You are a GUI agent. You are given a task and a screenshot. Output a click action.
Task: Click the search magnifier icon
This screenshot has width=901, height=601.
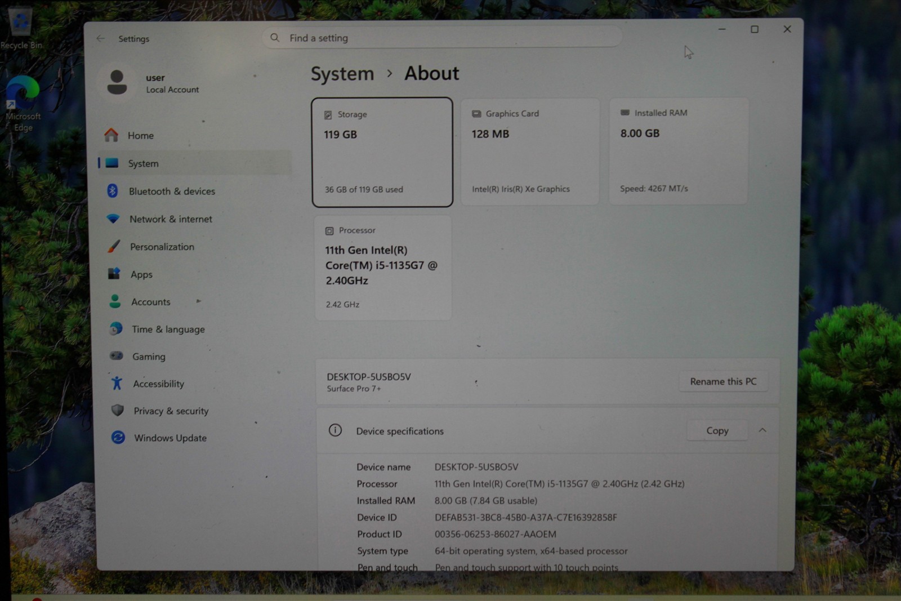(275, 38)
